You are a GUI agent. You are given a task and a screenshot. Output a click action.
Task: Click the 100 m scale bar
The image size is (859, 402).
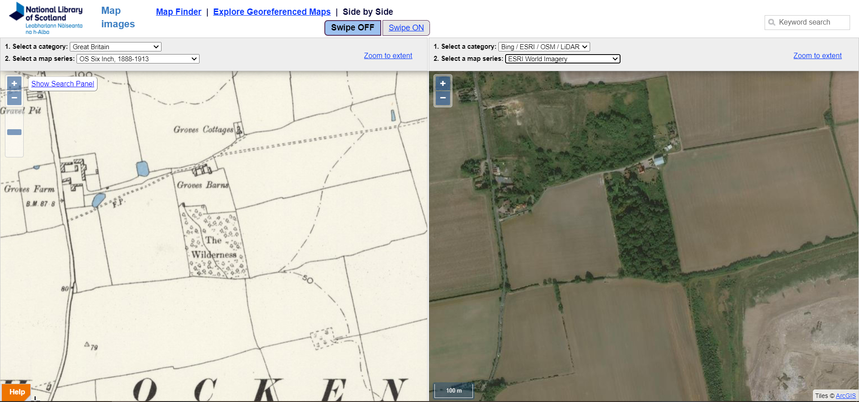(454, 390)
